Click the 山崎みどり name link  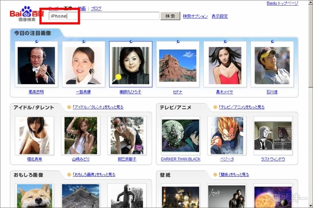81,159
